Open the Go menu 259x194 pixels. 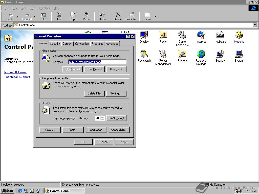[x=33, y=8]
